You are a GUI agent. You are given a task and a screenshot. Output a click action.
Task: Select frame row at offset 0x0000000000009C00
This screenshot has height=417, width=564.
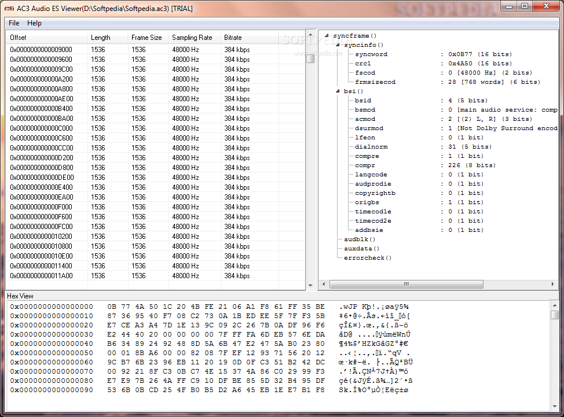click(x=155, y=69)
